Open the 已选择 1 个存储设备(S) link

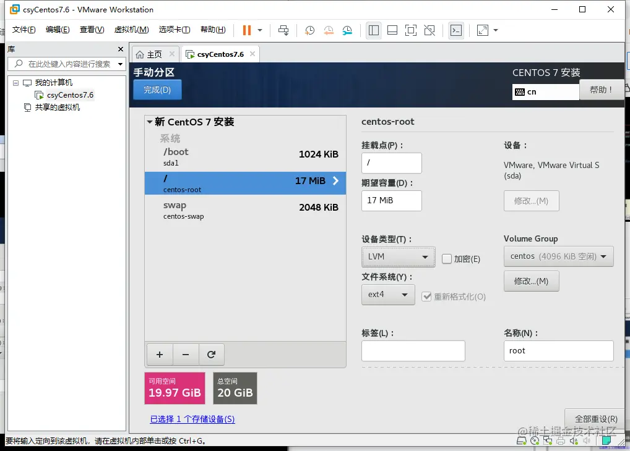(192, 419)
